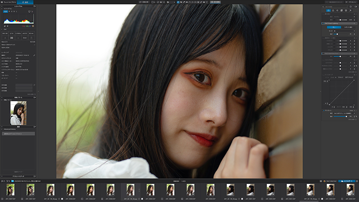
Task: Open the Color corrections palette icon
Action: [x=333, y=10]
